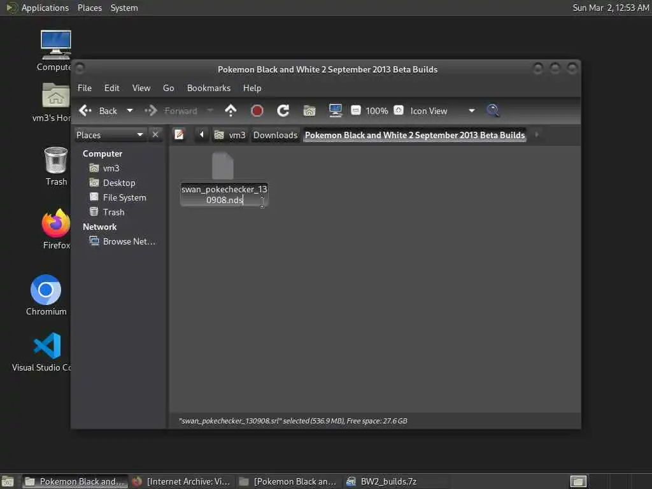Click the Search magnifier icon
This screenshot has height=489, width=652.
point(493,111)
